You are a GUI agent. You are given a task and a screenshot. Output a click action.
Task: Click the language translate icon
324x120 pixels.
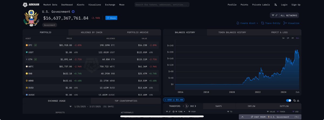pyautogui.click(x=275, y=5)
